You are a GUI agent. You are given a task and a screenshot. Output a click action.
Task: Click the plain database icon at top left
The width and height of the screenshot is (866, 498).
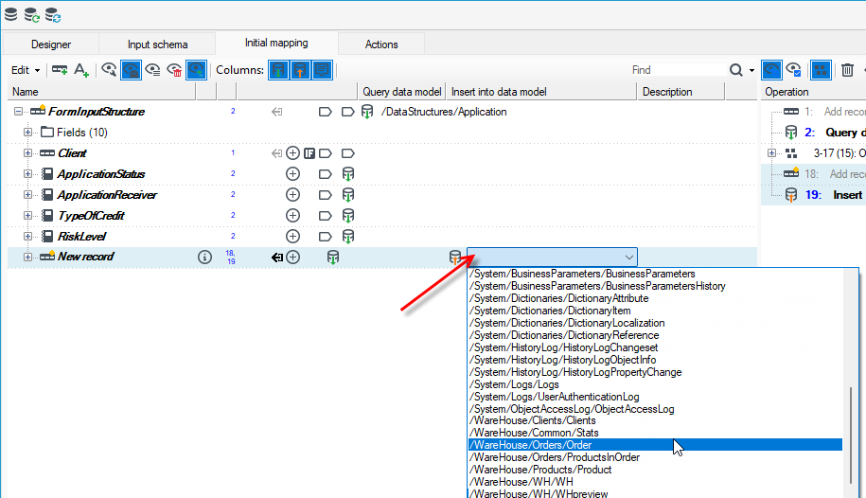pyautogui.click(x=10, y=14)
